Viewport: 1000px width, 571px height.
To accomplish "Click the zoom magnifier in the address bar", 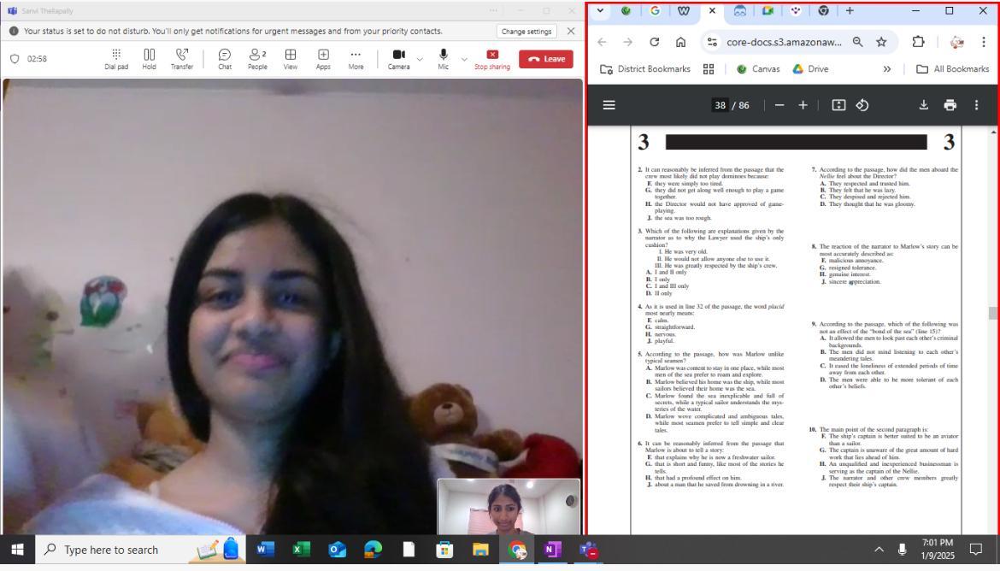I will [858, 42].
